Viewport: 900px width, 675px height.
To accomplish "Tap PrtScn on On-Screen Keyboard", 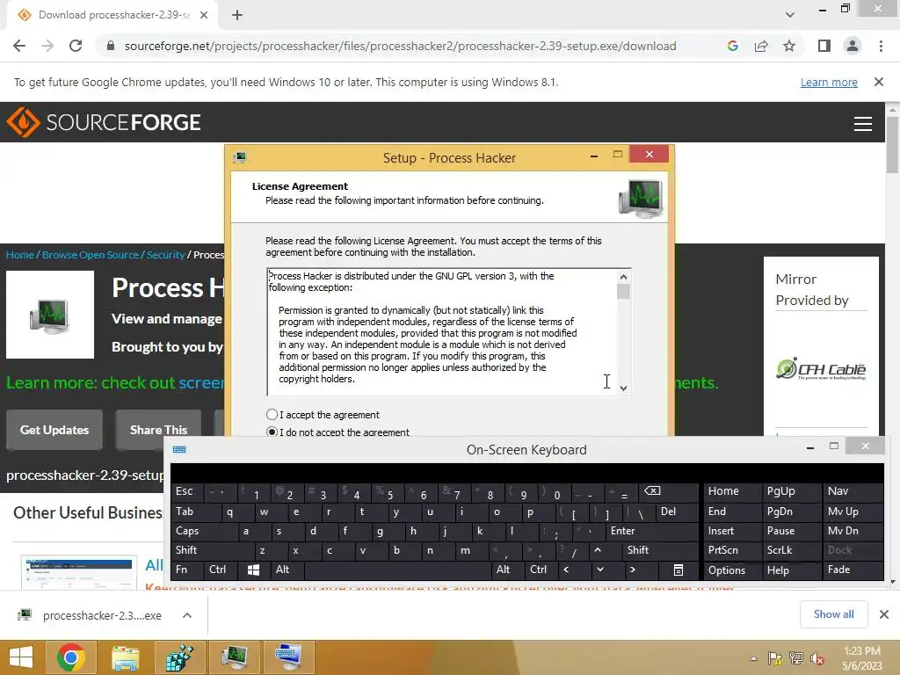I will pyautogui.click(x=732, y=550).
